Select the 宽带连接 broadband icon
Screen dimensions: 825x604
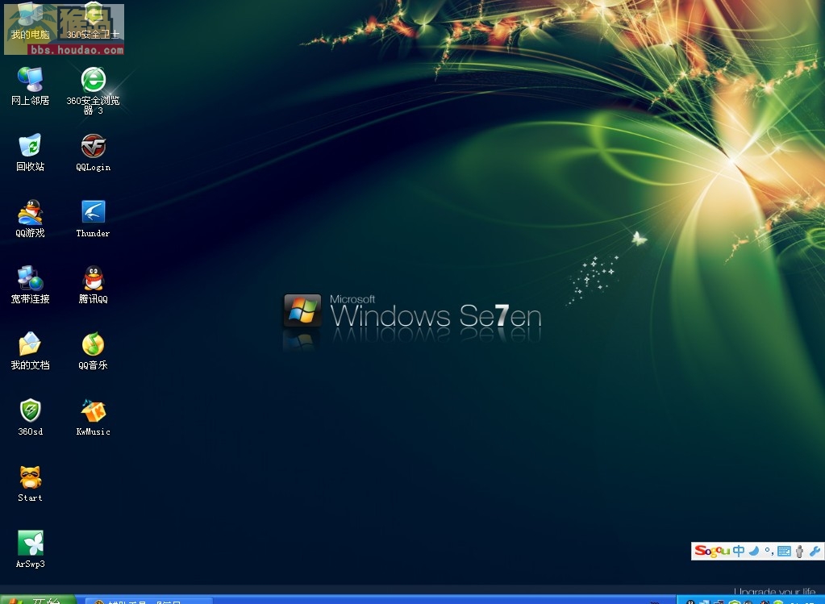point(30,285)
